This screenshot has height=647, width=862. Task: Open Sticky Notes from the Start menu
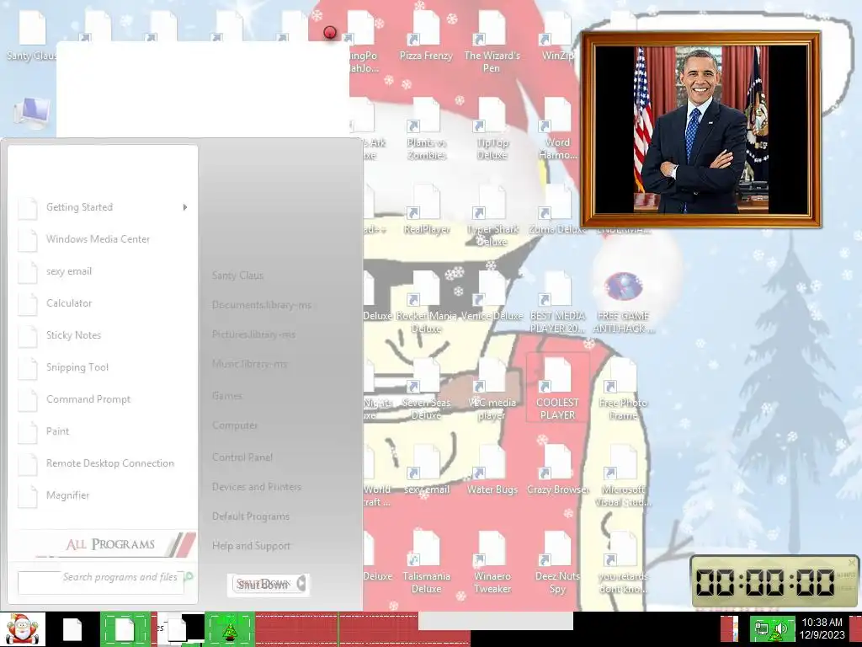[x=103, y=335]
